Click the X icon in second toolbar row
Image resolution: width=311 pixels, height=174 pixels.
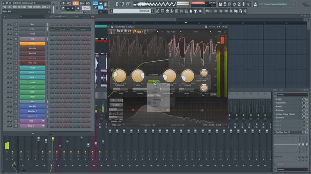[231, 11]
